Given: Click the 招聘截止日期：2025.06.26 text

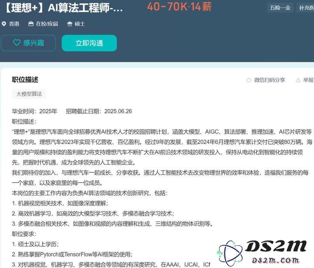Looking at the screenshot, I should [x=99, y=111].
